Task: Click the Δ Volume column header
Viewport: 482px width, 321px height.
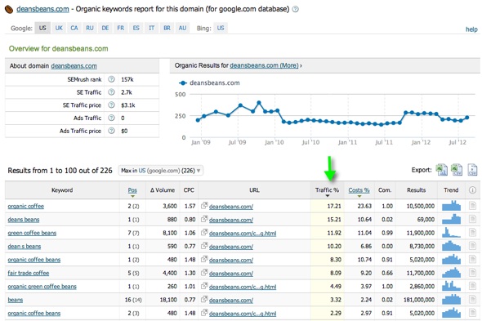Action: coord(163,190)
